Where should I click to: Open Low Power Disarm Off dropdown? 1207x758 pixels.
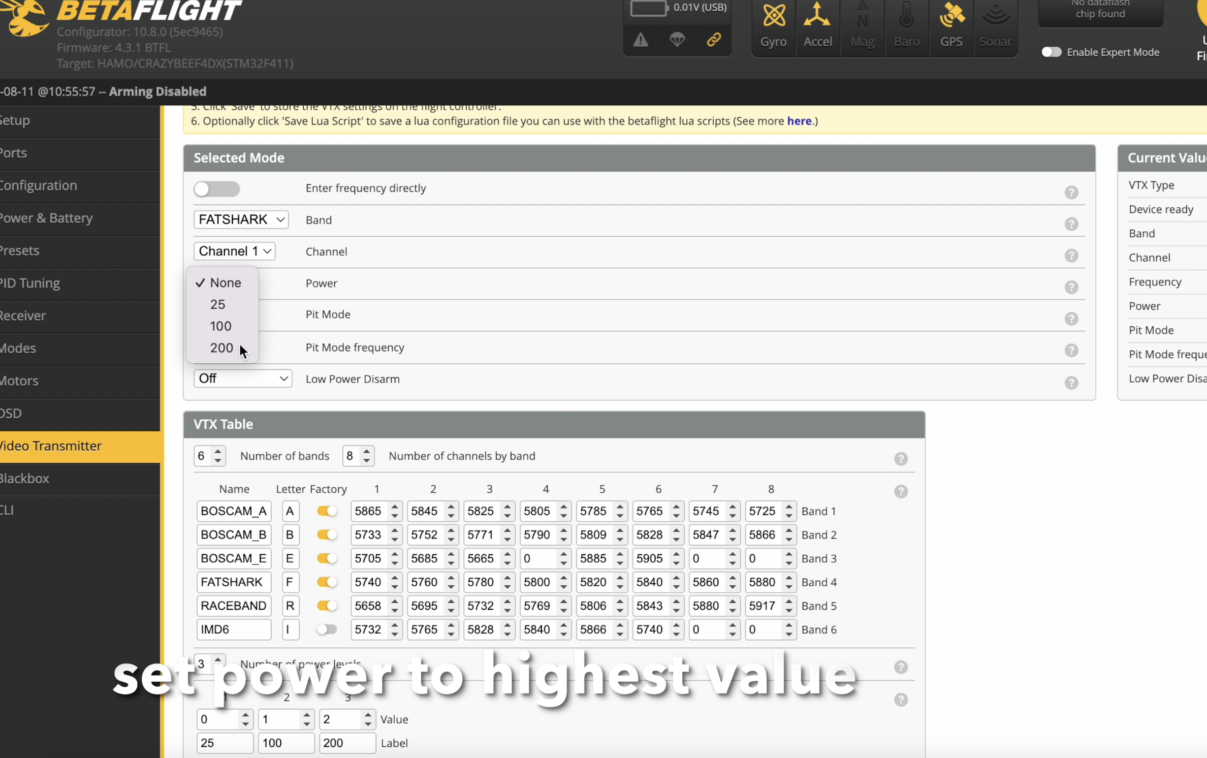243,379
